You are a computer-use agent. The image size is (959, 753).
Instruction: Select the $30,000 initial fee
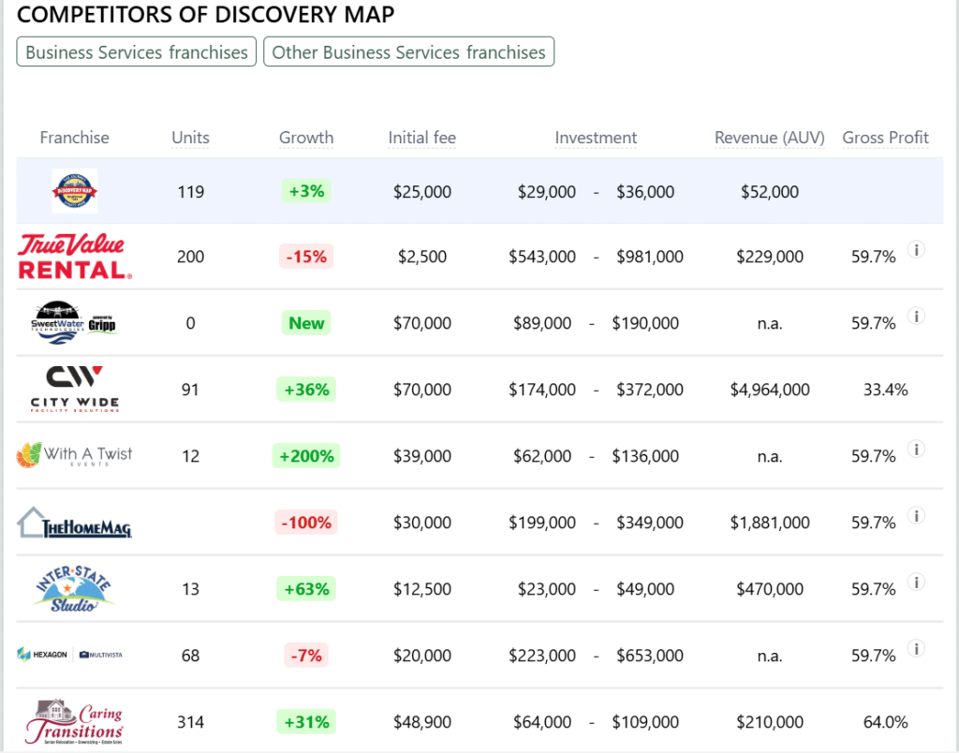pos(422,523)
